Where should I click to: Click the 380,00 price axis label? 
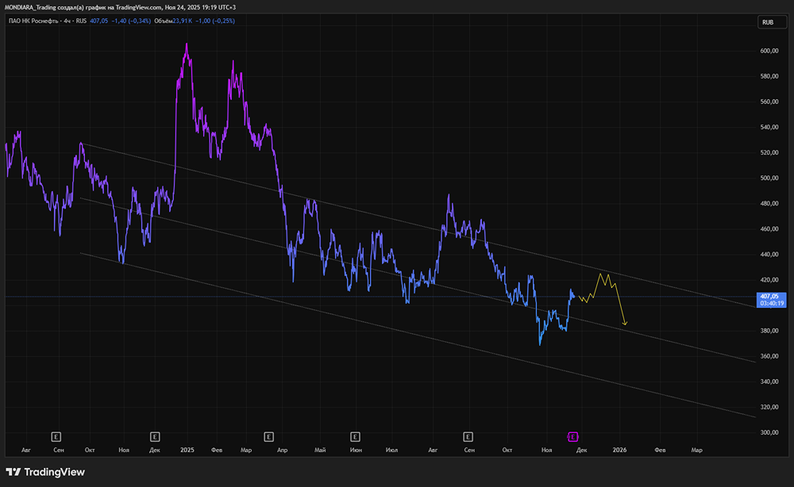[769, 331]
